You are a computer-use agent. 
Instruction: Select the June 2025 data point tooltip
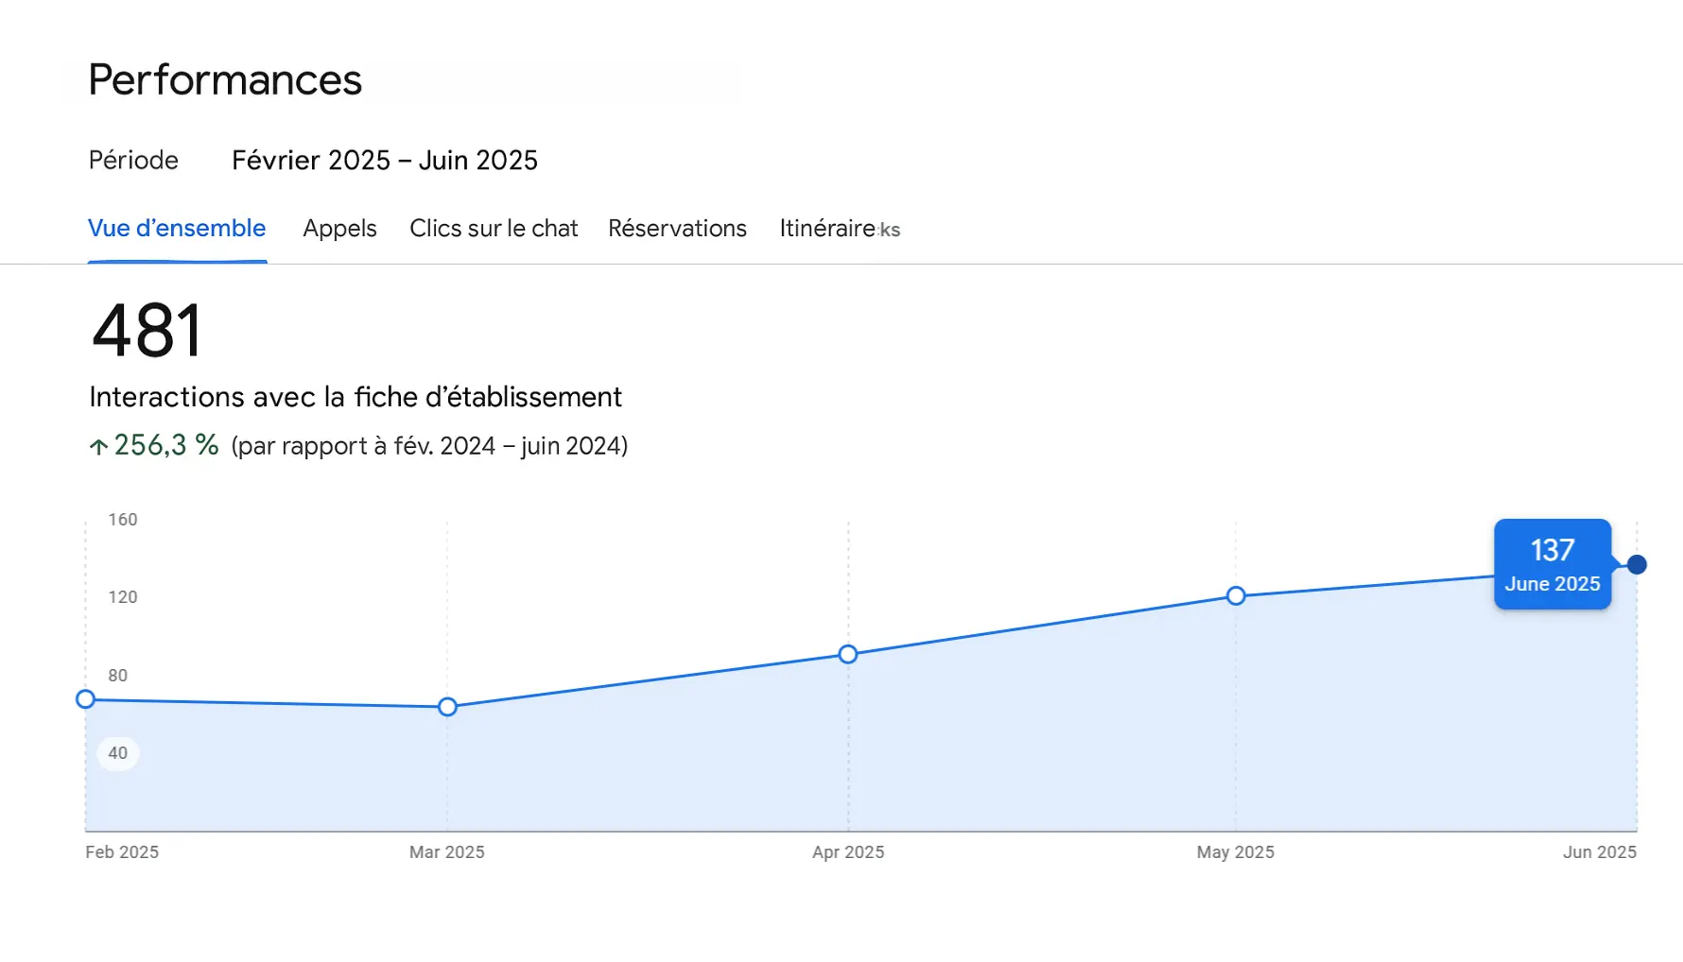pyautogui.click(x=1552, y=564)
